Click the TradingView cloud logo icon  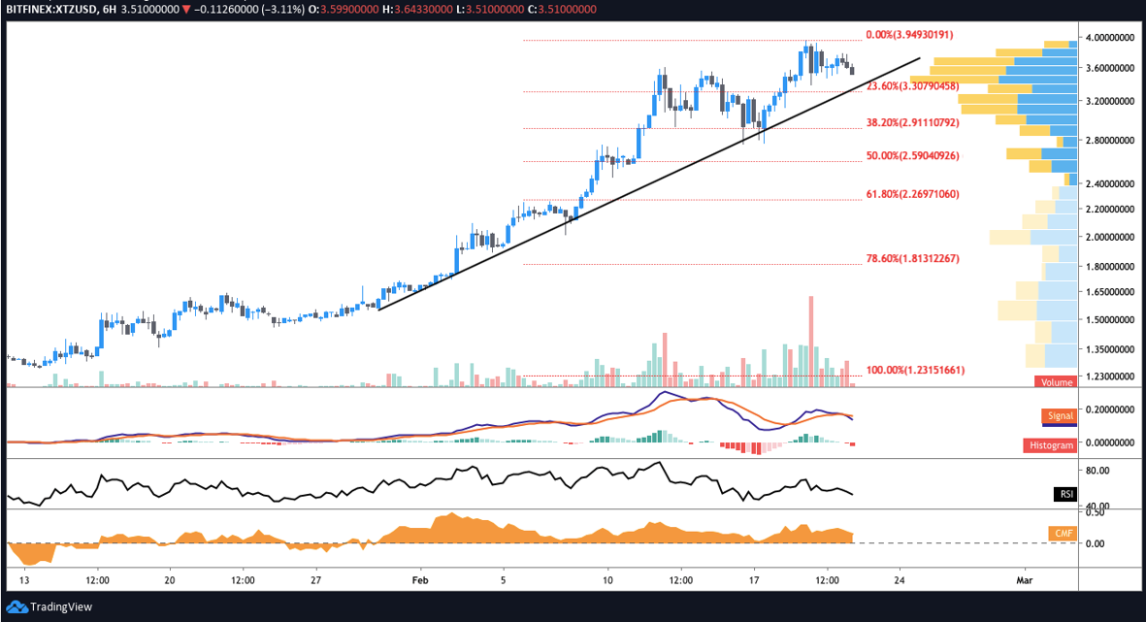(x=16, y=607)
